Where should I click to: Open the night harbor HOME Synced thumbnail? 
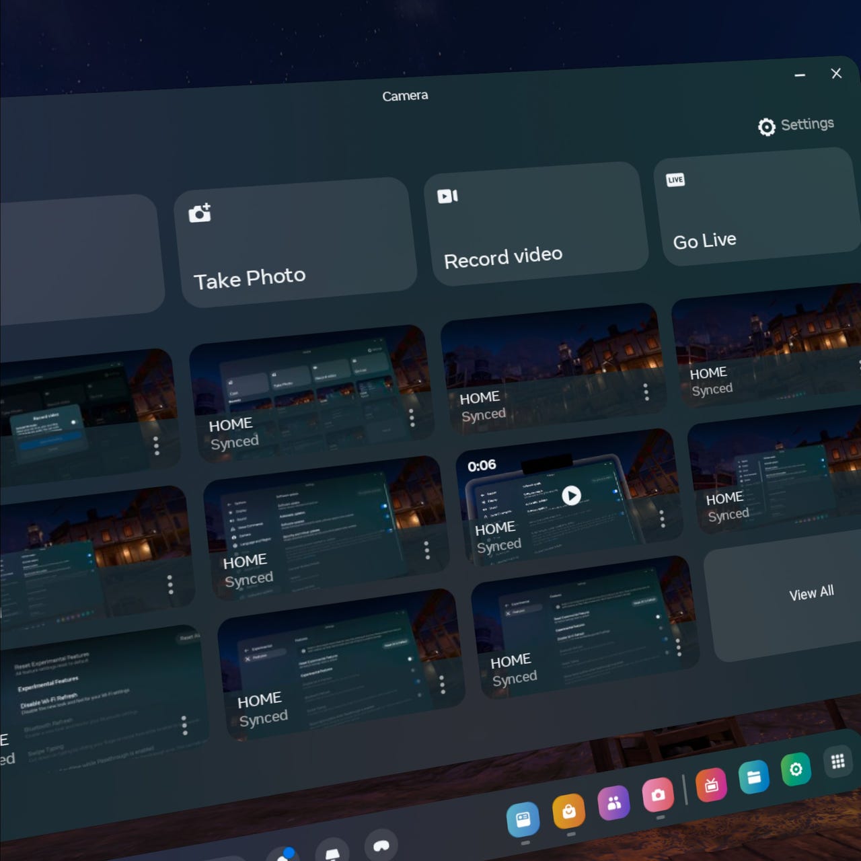click(x=552, y=367)
